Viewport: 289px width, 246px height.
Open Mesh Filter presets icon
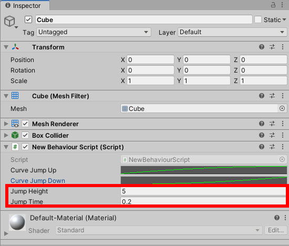(x=272, y=96)
